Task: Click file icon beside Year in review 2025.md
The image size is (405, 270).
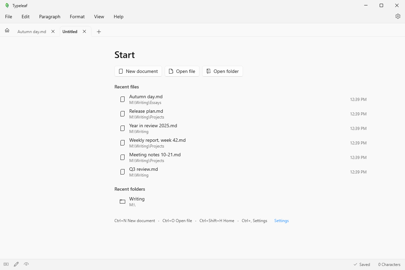Action: click(x=123, y=128)
